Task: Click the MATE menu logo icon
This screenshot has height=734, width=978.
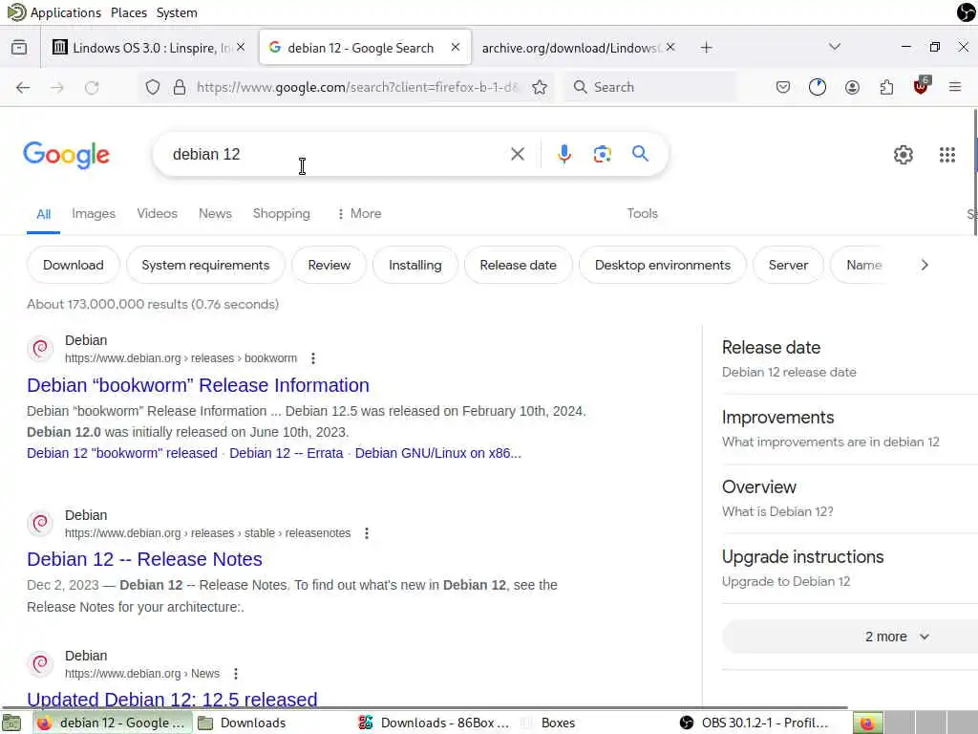Action: 16,11
